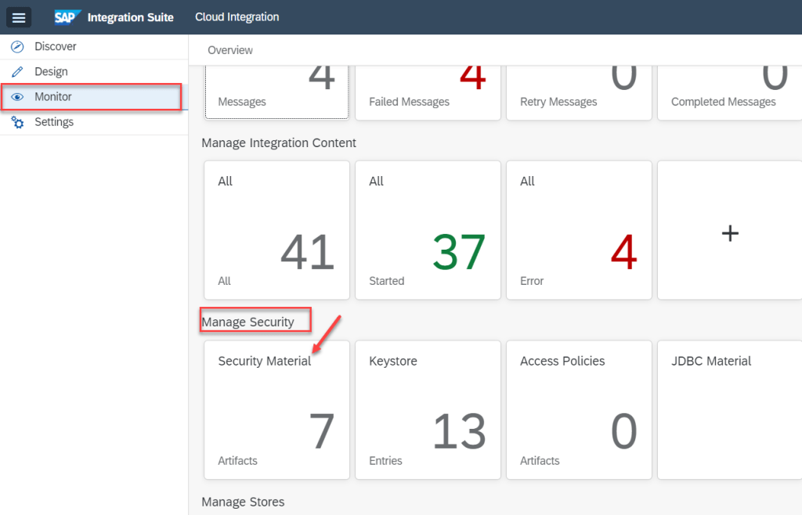The width and height of the screenshot is (802, 515).
Task: Open the Access Policies tile
Action: click(579, 409)
